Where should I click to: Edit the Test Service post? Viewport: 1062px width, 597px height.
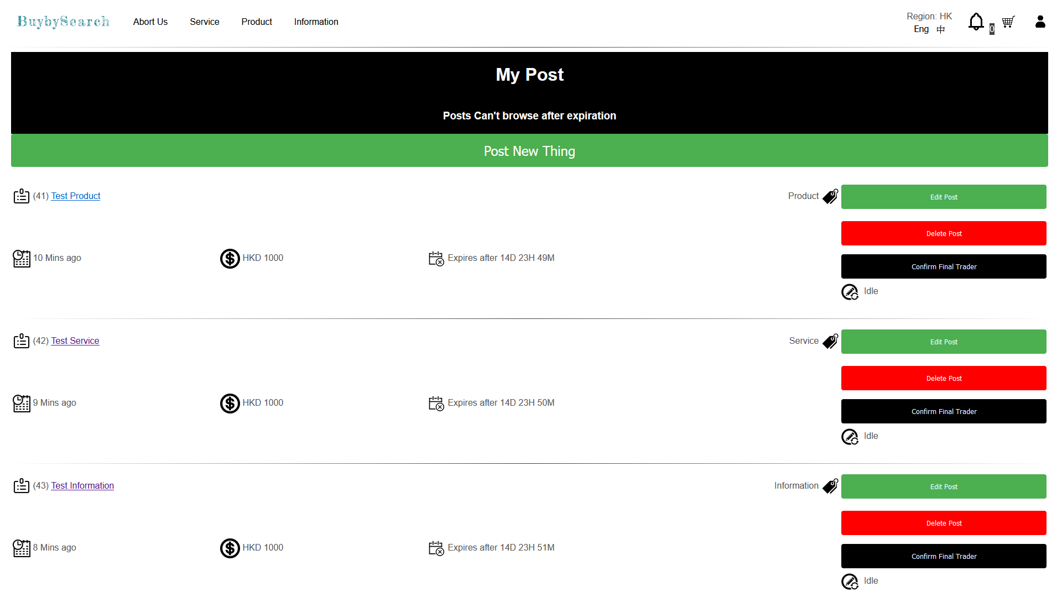[x=944, y=342]
